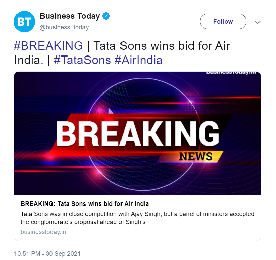This screenshot has height=260, width=276.
Task: Click the tweet text about Tata Sons
Action: pos(161,45)
